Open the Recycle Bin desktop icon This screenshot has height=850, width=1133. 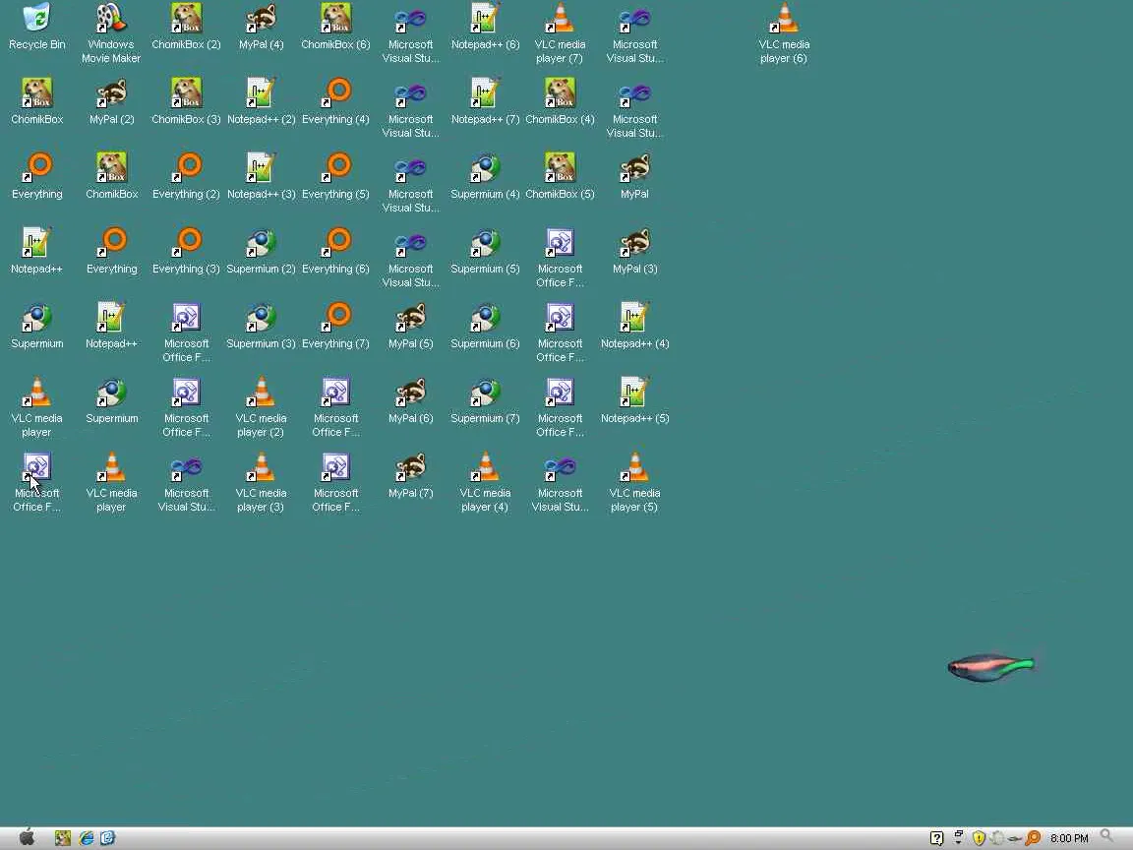[36, 26]
